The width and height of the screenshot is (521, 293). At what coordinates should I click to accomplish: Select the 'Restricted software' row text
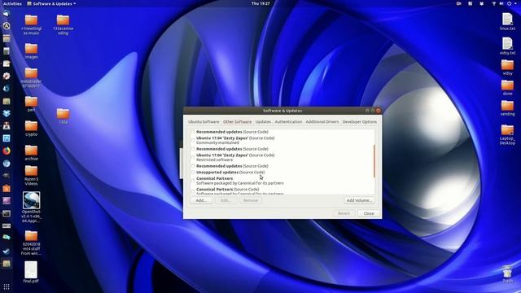[215, 160]
